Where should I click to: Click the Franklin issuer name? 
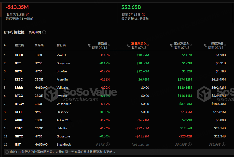click(x=62, y=80)
